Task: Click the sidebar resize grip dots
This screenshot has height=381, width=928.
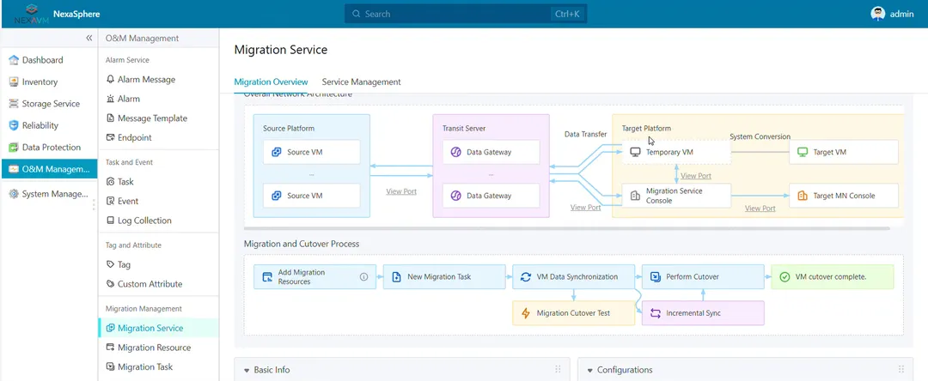Action: [93, 205]
